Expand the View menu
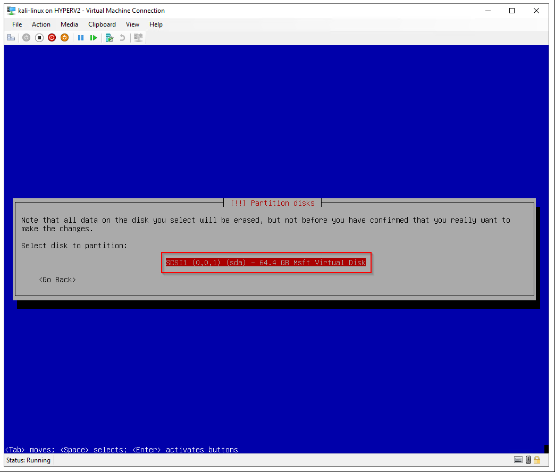Screen dimensions: 555x472 (132, 24)
